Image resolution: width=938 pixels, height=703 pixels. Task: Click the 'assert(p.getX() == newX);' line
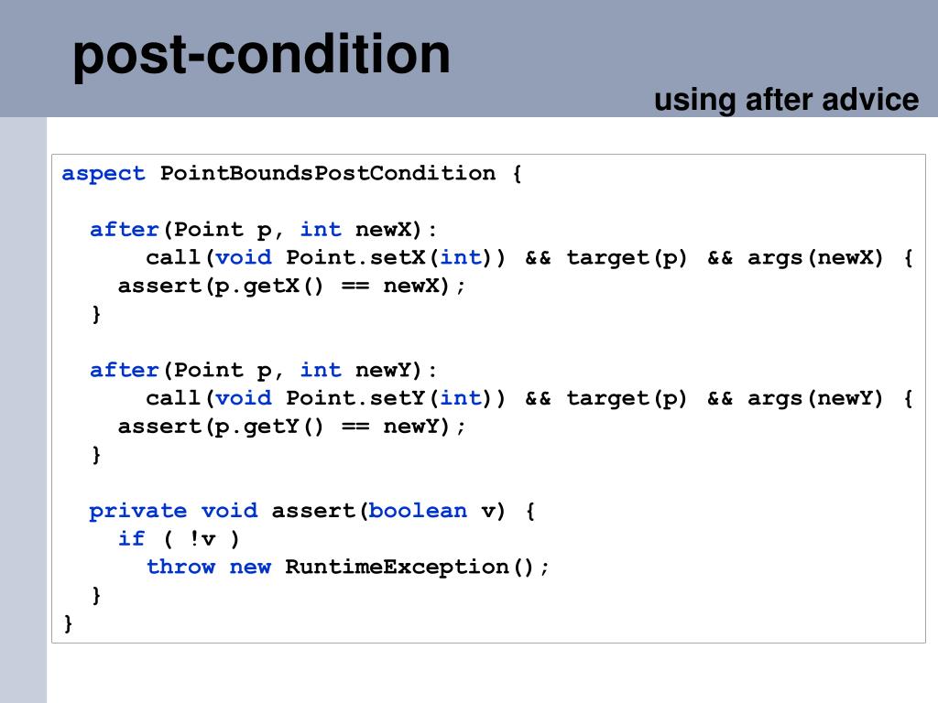[290, 287]
